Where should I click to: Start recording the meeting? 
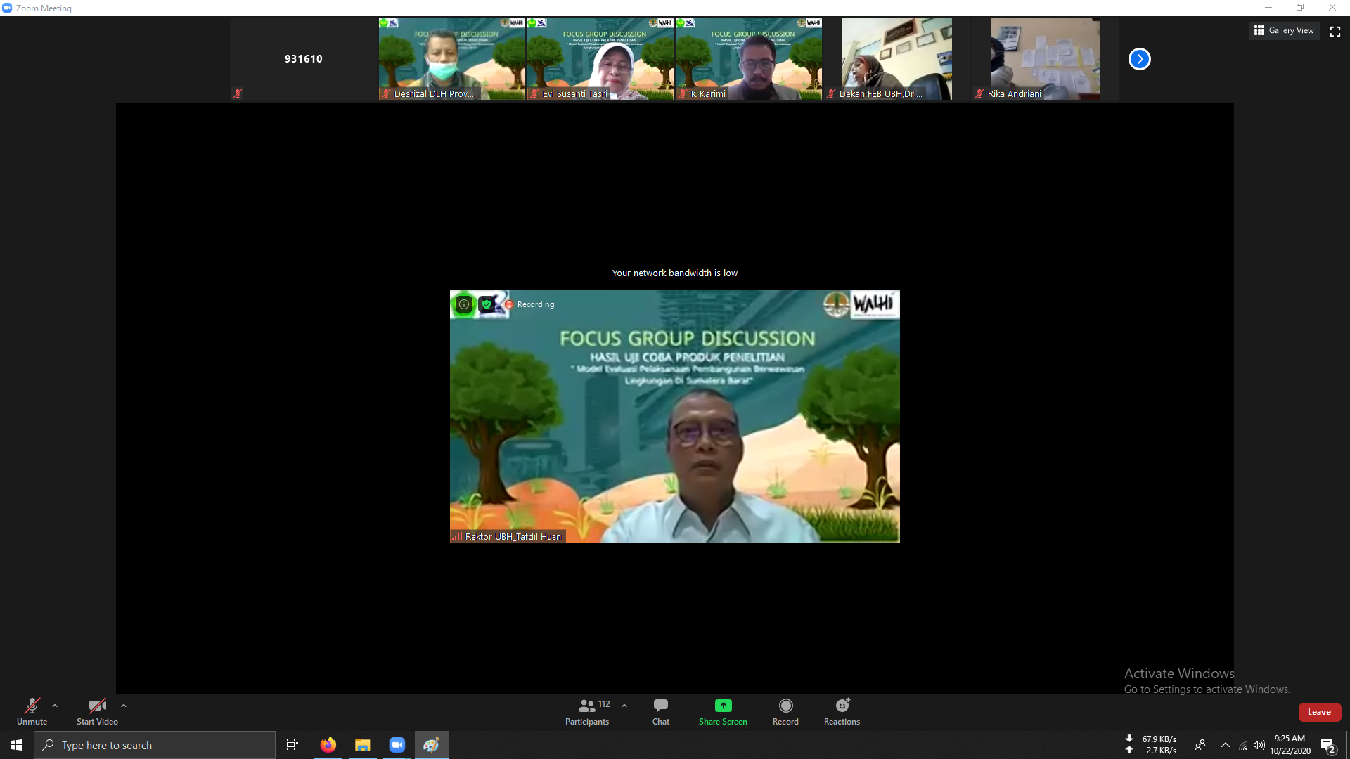(785, 711)
